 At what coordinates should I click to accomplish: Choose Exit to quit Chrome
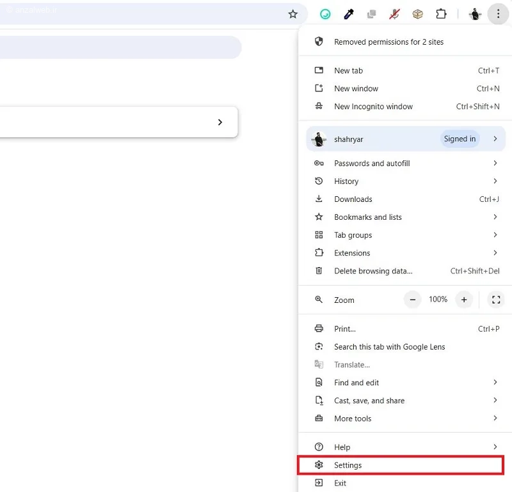405,483
